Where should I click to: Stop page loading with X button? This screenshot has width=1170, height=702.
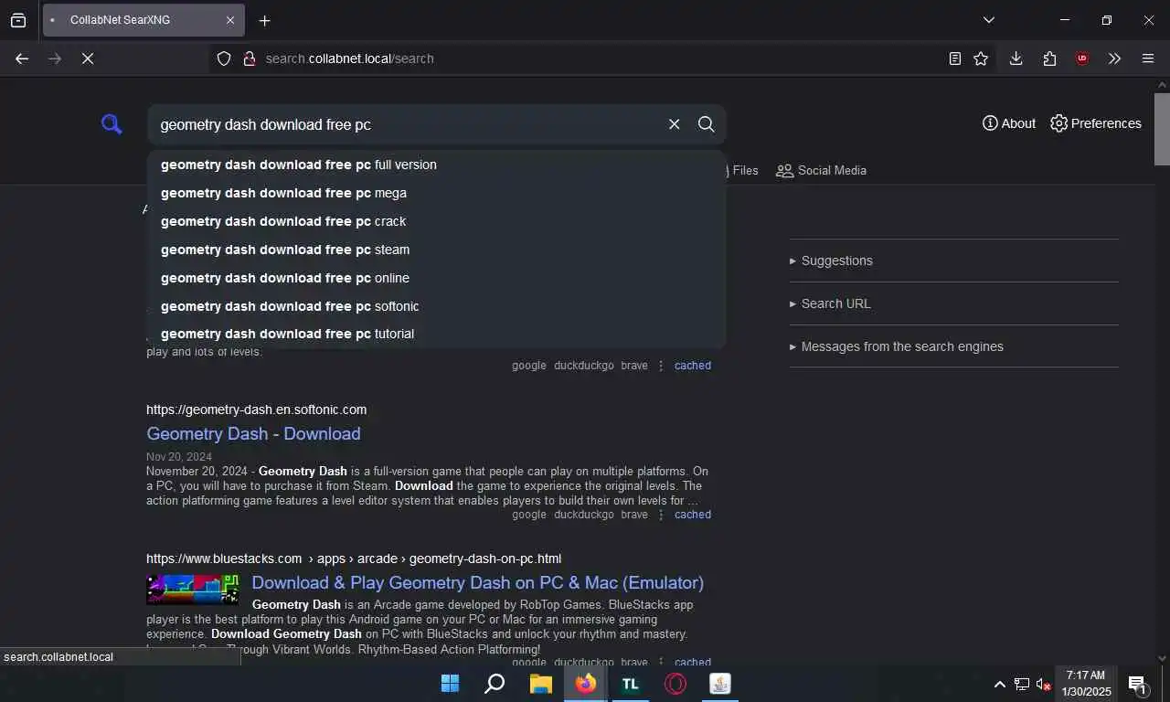pos(88,58)
